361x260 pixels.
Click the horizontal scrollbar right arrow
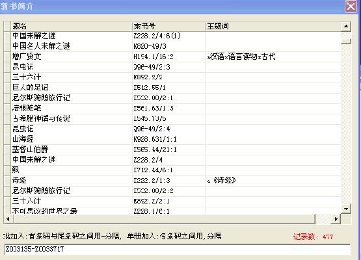pos(336,219)
